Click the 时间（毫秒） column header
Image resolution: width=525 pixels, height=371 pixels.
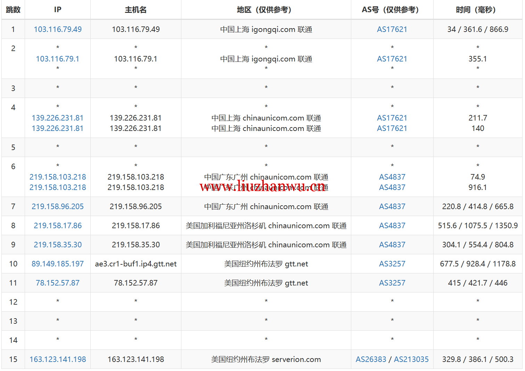[478, 10]
